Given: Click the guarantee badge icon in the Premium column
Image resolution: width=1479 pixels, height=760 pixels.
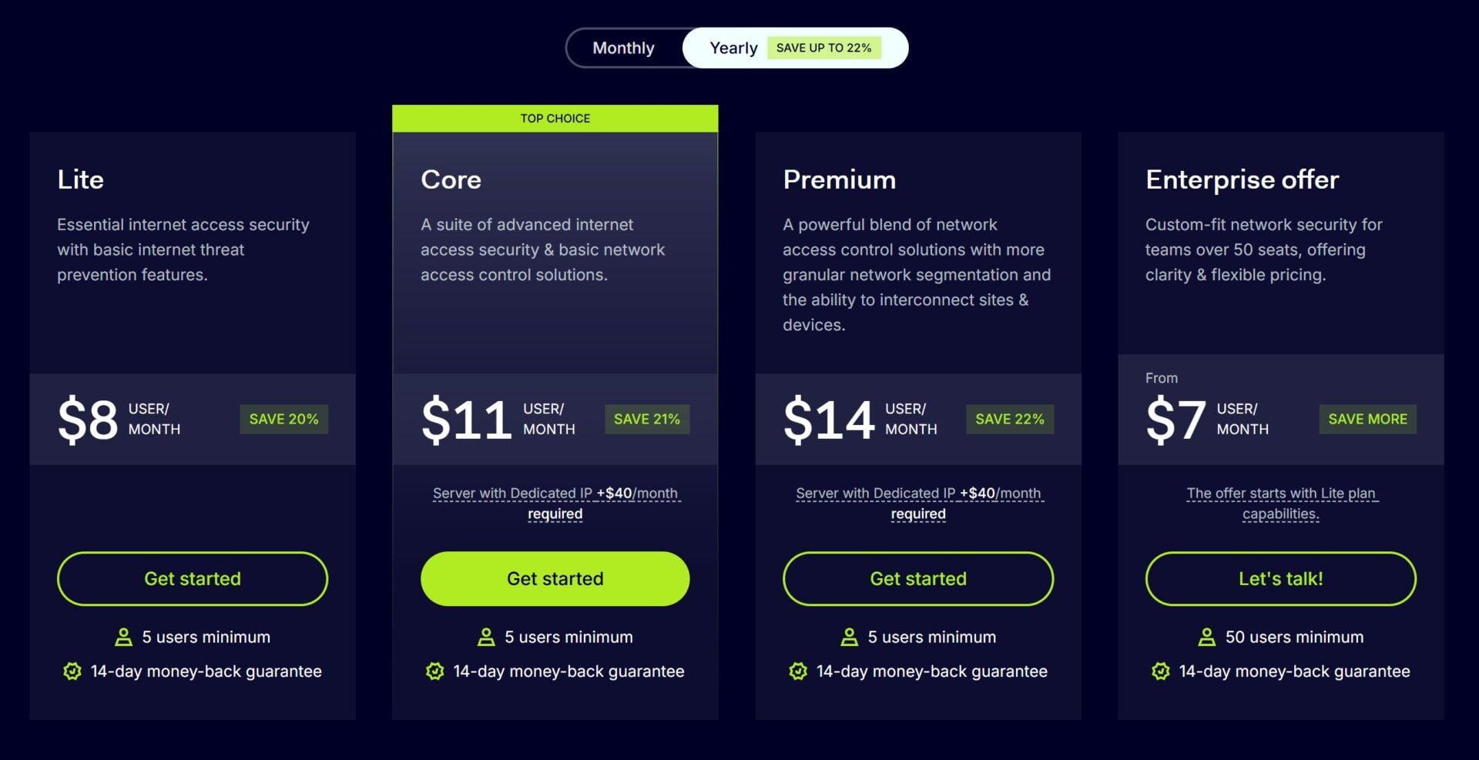Looking at the screenshot, I should click(798, 671).
